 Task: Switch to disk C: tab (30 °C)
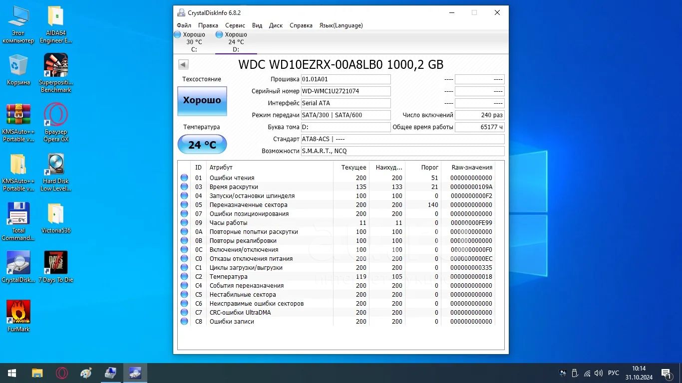[194, 42]
